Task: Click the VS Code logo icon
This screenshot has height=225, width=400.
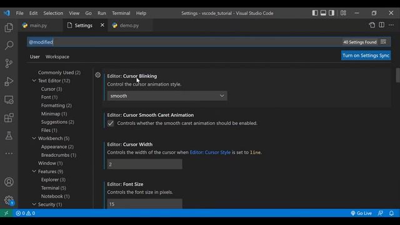Action: click(7, 13)
